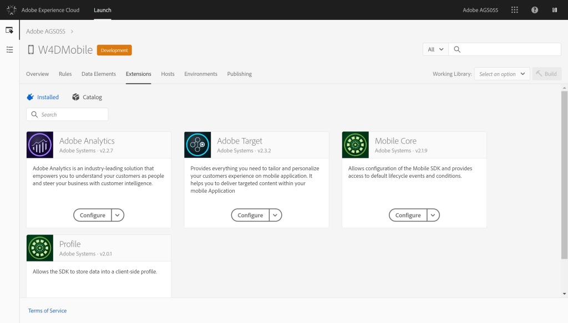Click the Adobe Analytics title text
Viewport: 568px width, 323px height.
click(87, 141)
